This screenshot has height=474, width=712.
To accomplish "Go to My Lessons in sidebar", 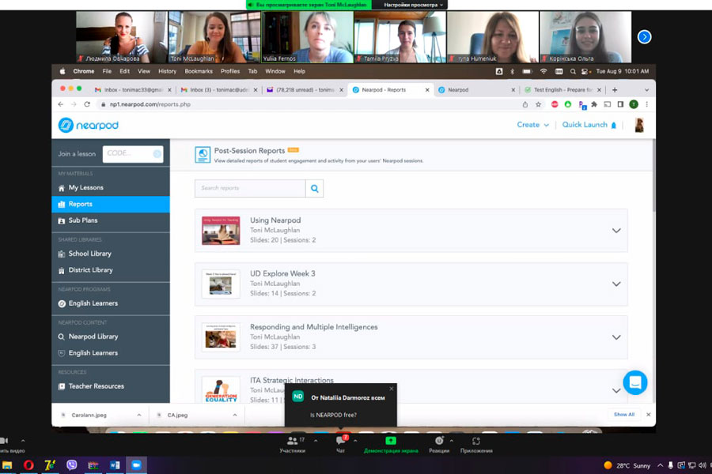I will pyautogui.click(x=85, y=188).
